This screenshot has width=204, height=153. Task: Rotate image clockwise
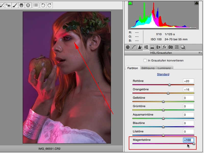[49, 5]
